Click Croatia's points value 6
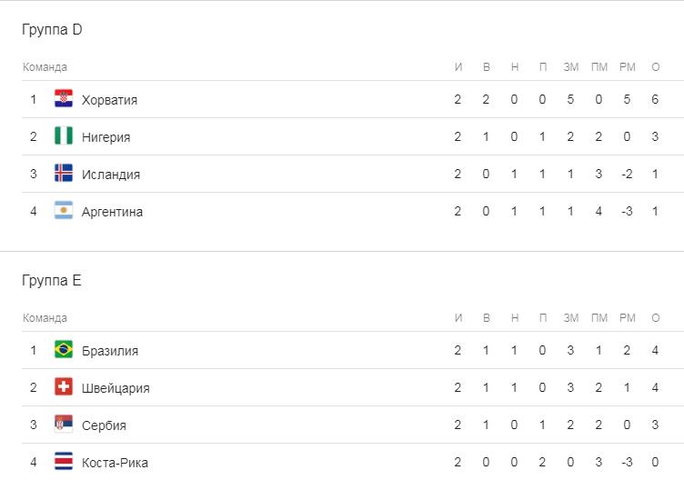 pyautogui.click(x=655, y=100)
